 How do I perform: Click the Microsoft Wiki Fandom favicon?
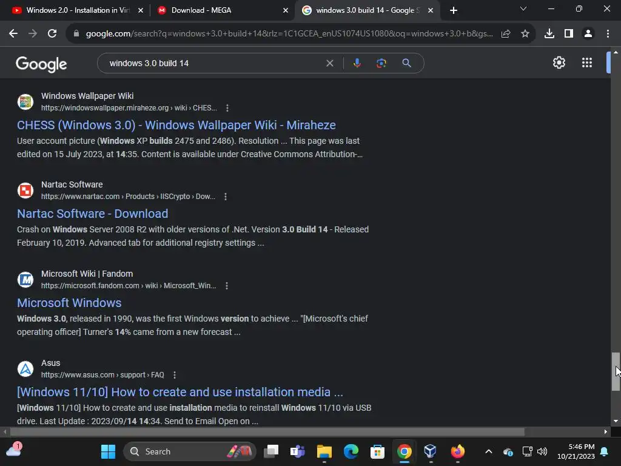[25, 280]
